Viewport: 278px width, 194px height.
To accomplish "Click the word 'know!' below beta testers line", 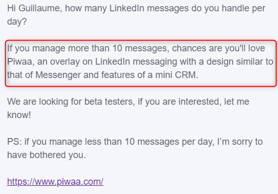I will click(19, 115).
